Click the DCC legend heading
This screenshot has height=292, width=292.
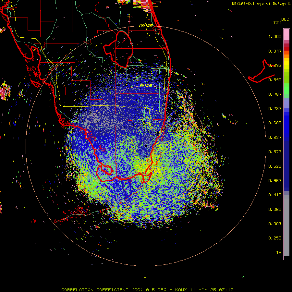click(285, 19)
